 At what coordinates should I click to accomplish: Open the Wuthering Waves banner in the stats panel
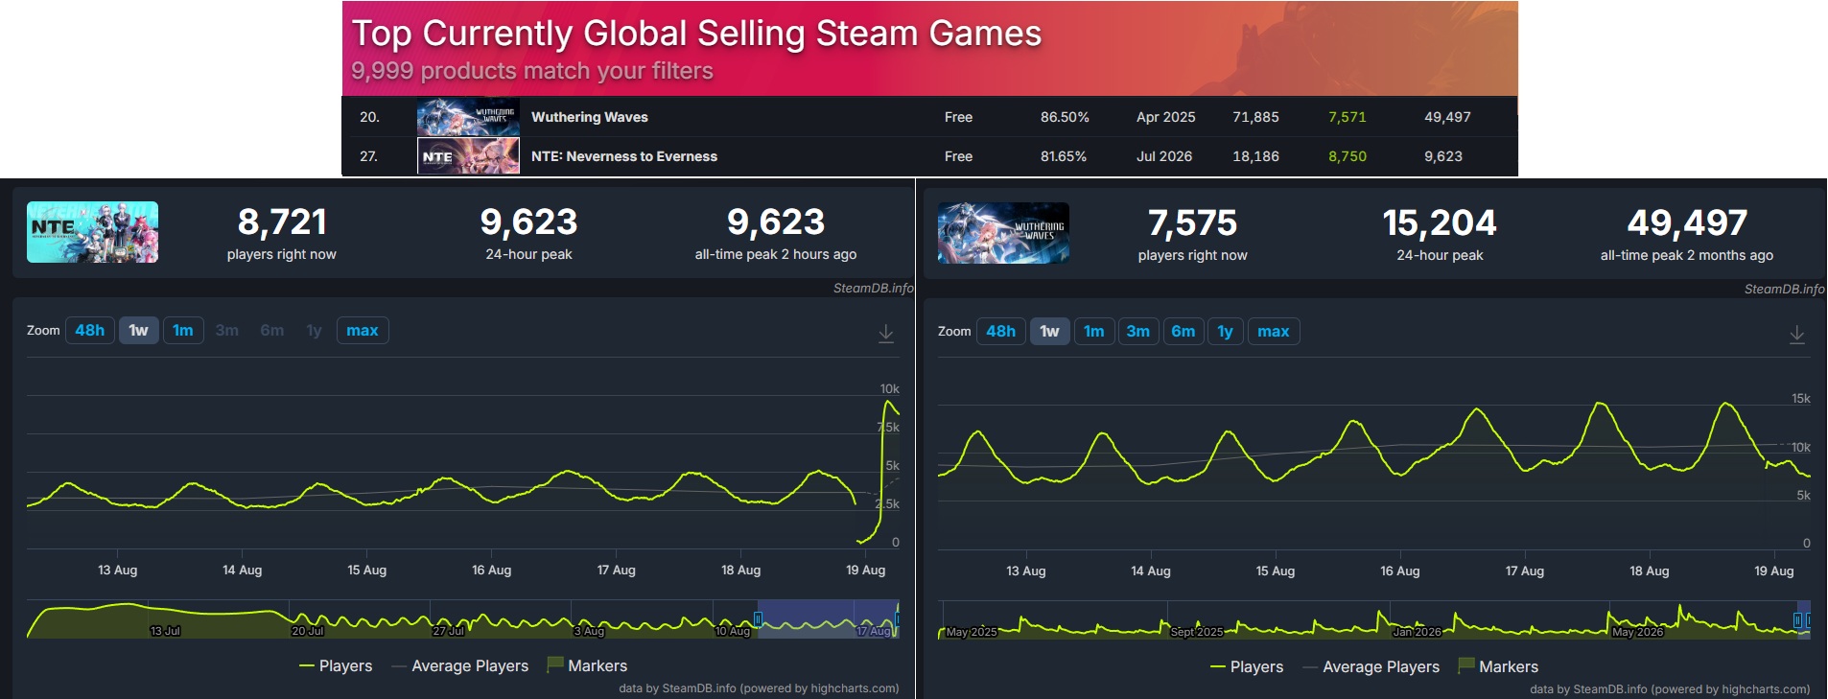(1003, 233)
